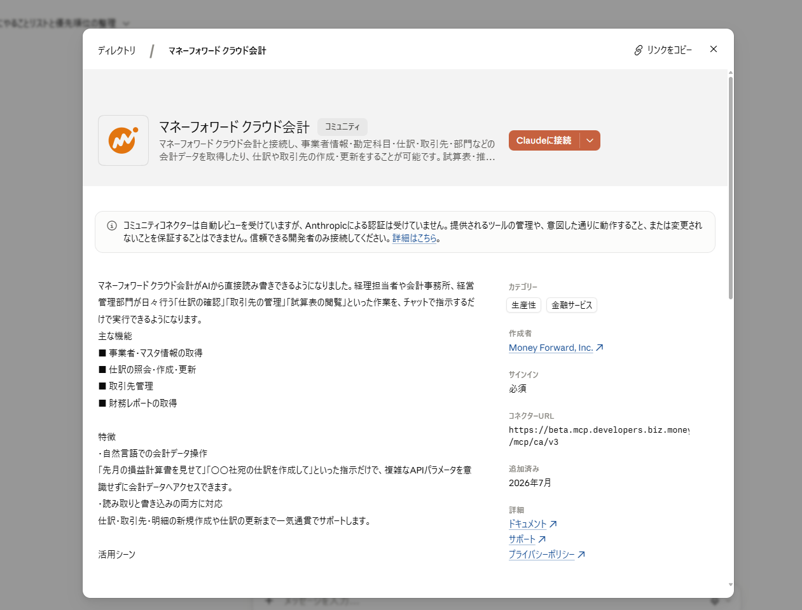The width and height of the screenshot is (802, 610).
Task: Click the scrollbar down arrow in dialog
Action: pos(731,585)
